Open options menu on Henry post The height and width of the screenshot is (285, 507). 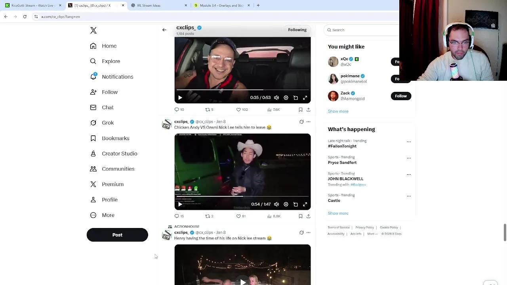coord(309,233)
